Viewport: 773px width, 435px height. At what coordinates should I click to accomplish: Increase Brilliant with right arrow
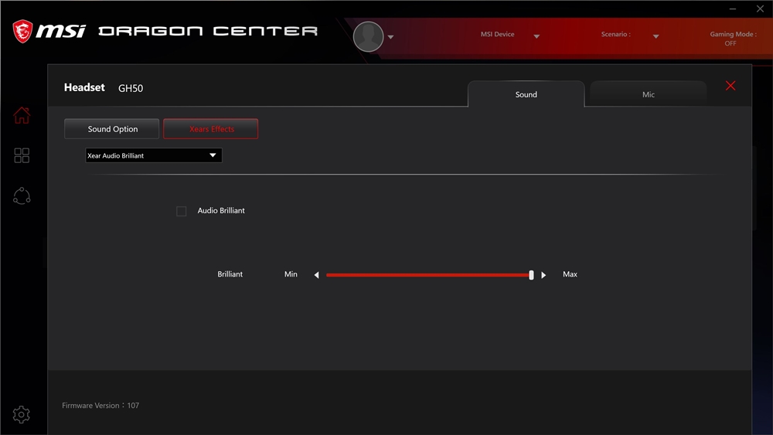(543, 275)
